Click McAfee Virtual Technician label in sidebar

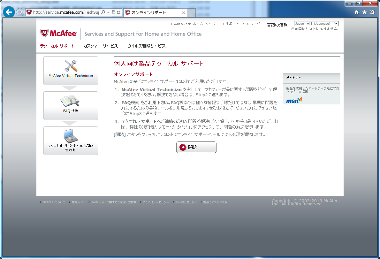click(x=71, y=76)
